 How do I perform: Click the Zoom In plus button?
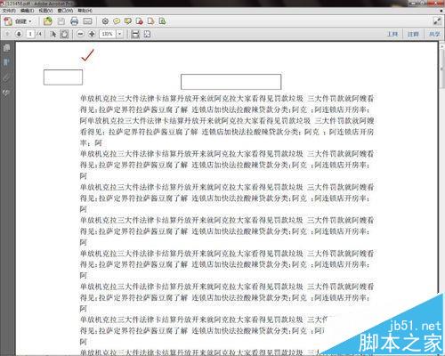[x=92, y=34]
